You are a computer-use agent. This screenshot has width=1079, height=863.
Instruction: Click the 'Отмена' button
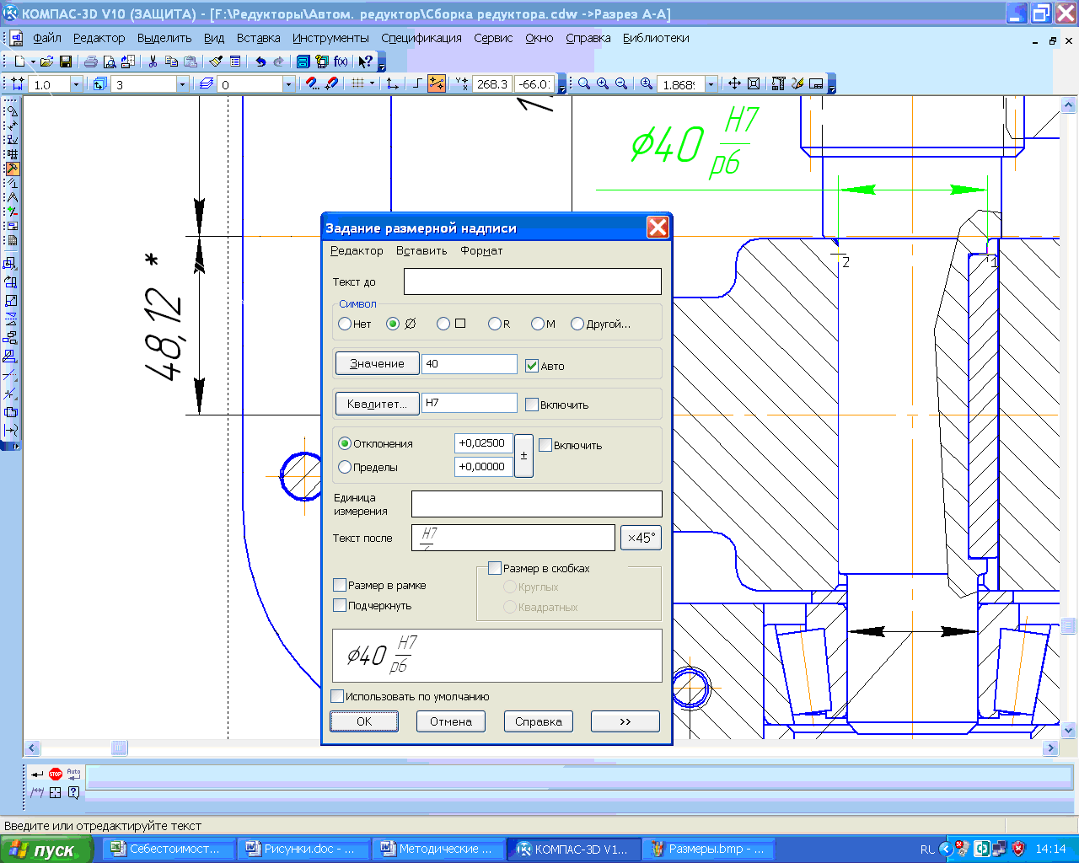click(451, 721)
